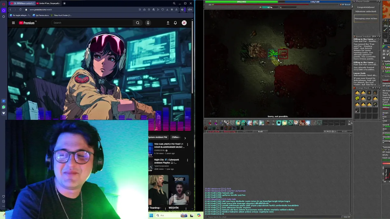The image size is (390, 219).
Task: Select the bottom-left backpack tool slot
Action: tap(357, 110)
